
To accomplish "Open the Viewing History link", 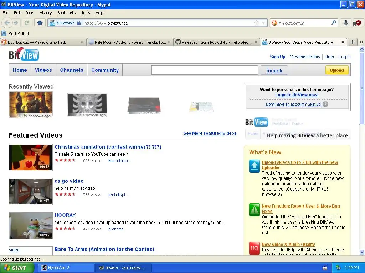I will (305, 57).
